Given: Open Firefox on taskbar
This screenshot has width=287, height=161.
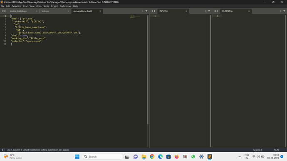Looking at the screenshot, I should (x=177, y=156).
